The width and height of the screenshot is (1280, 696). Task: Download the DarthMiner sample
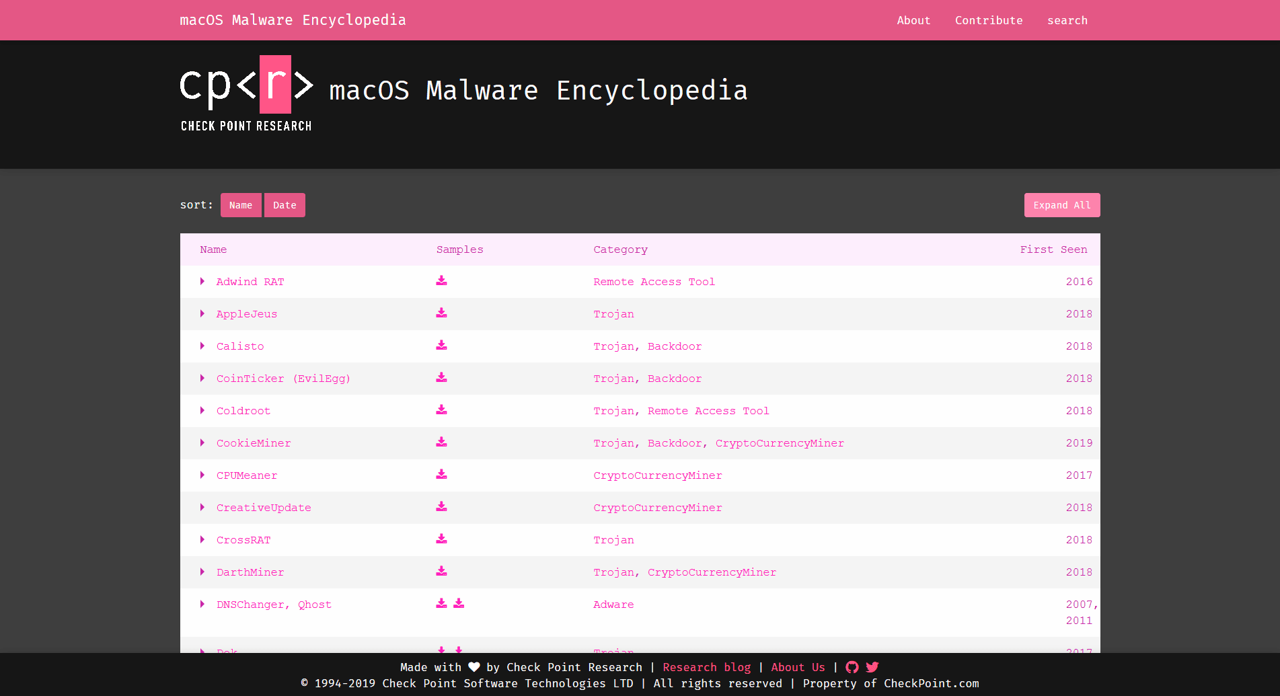[441, 571]
